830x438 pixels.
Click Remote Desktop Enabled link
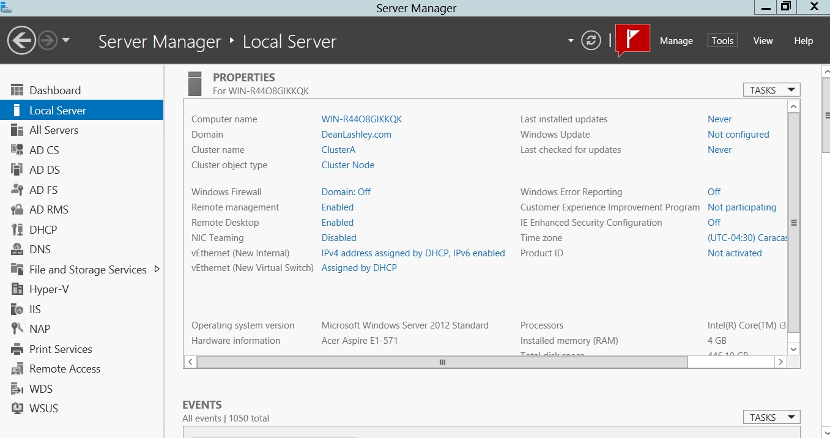coord(338,223)
